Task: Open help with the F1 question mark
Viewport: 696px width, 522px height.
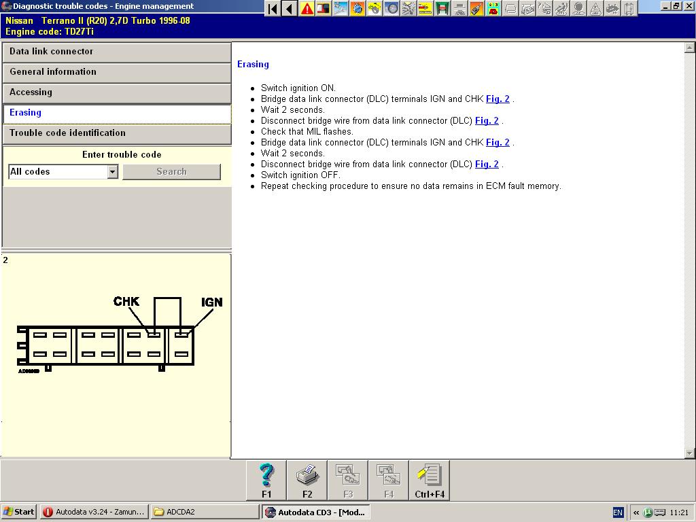Action: pyautogui.click(x=266, y=480)
